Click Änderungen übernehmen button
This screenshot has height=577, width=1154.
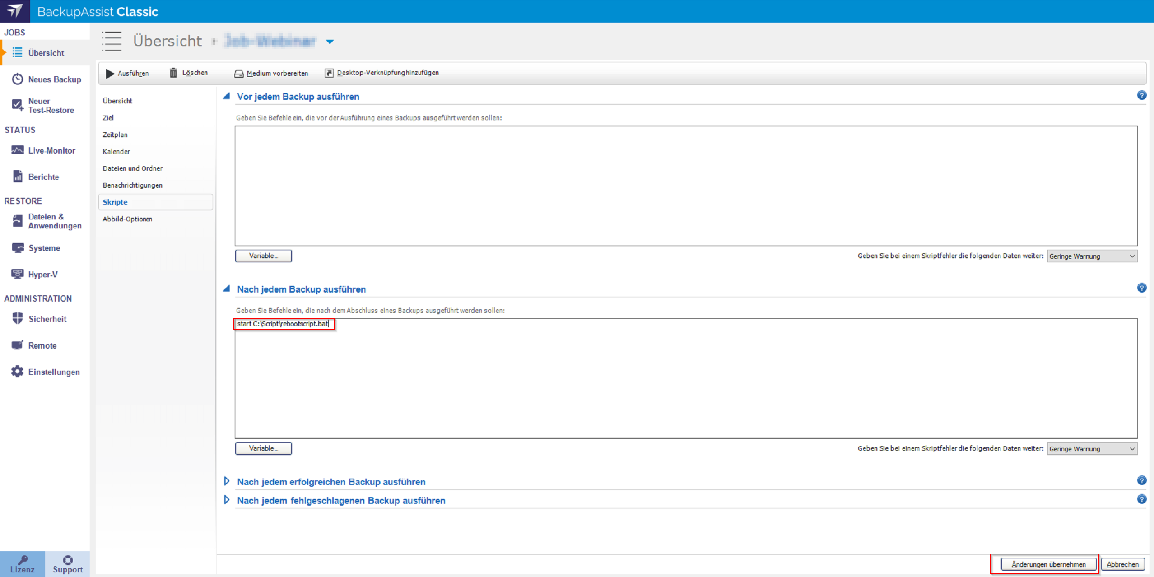(1048, 564)
